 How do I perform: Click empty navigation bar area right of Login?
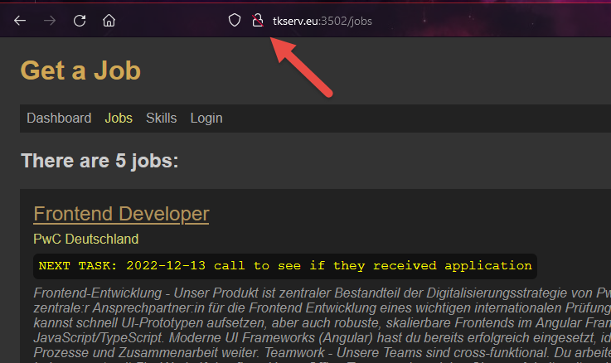coord(415,119)
